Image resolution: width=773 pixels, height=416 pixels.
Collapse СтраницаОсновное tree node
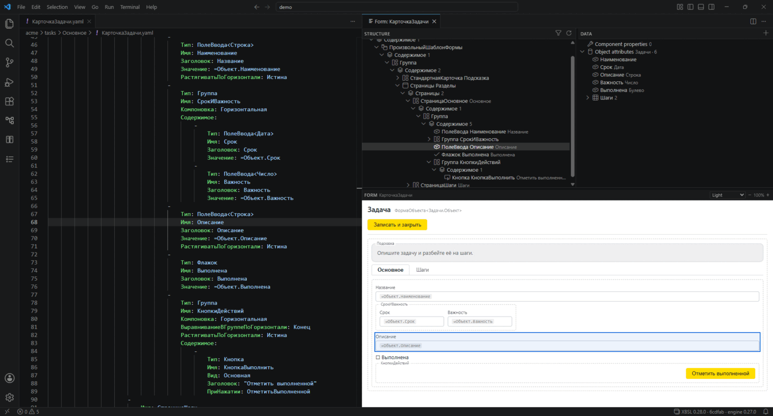click(408, 101)
